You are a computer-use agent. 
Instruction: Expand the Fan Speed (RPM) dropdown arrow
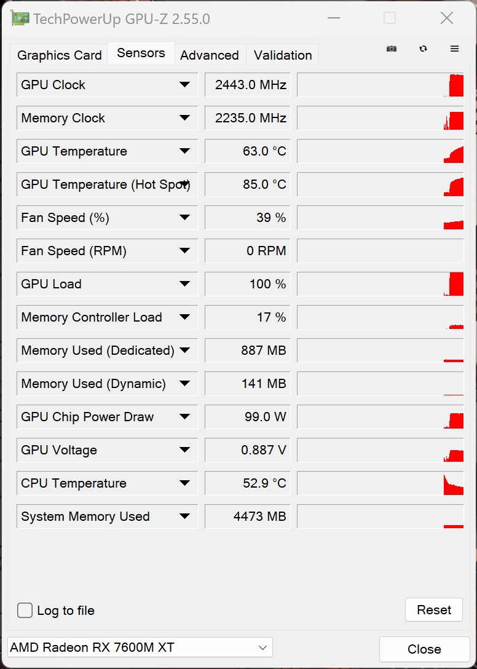[184, 251]
